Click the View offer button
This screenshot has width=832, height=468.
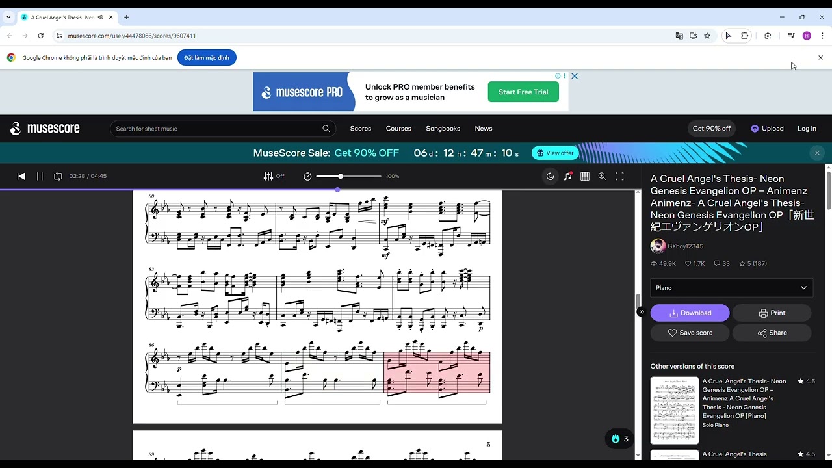pos(555,153)
